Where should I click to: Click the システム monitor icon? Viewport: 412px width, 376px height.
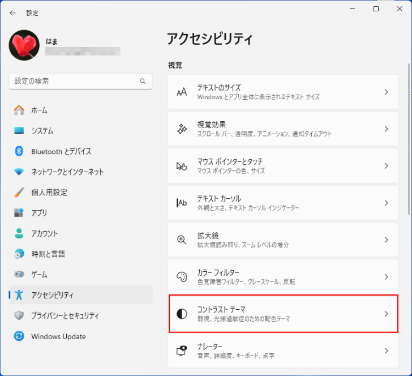coord(19,131)
